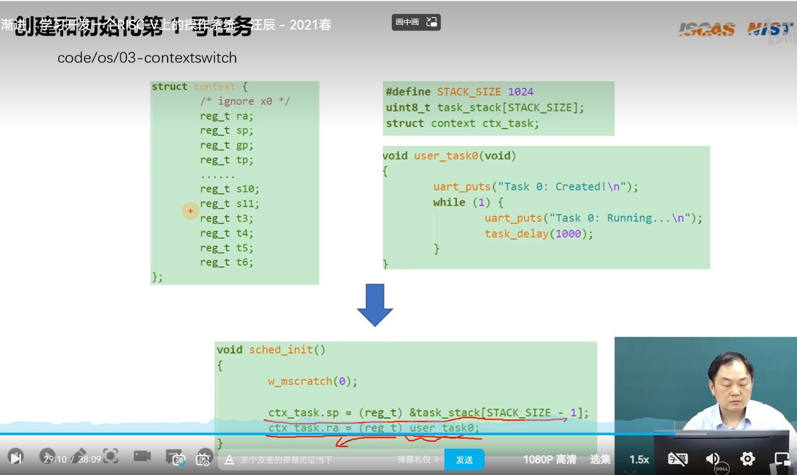The width and height of the screenshot is (797, 475).
Task: Seek on the blue video progress bar
Action: 398,434
